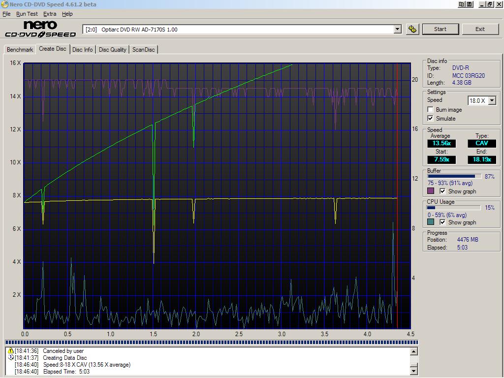Click the CPU Usage progress bar
The image size is (504, 378).
coord(453,208)
